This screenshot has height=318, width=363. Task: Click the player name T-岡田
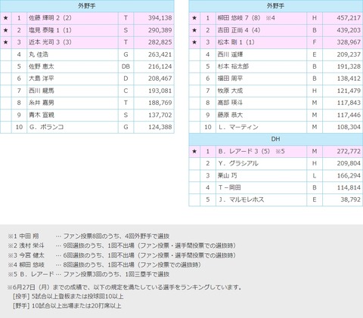[229, 187]
